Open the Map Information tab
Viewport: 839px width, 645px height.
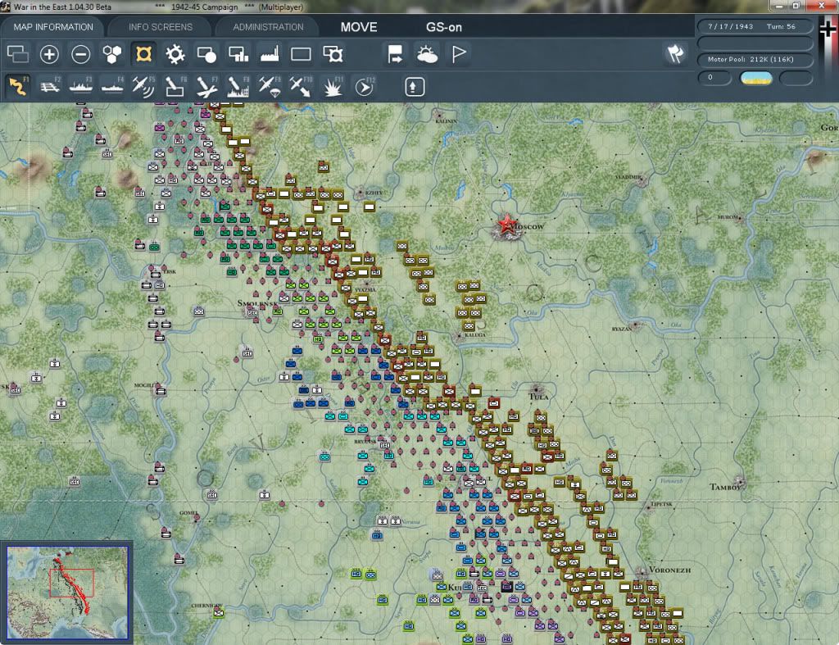(x=53, y=27)
